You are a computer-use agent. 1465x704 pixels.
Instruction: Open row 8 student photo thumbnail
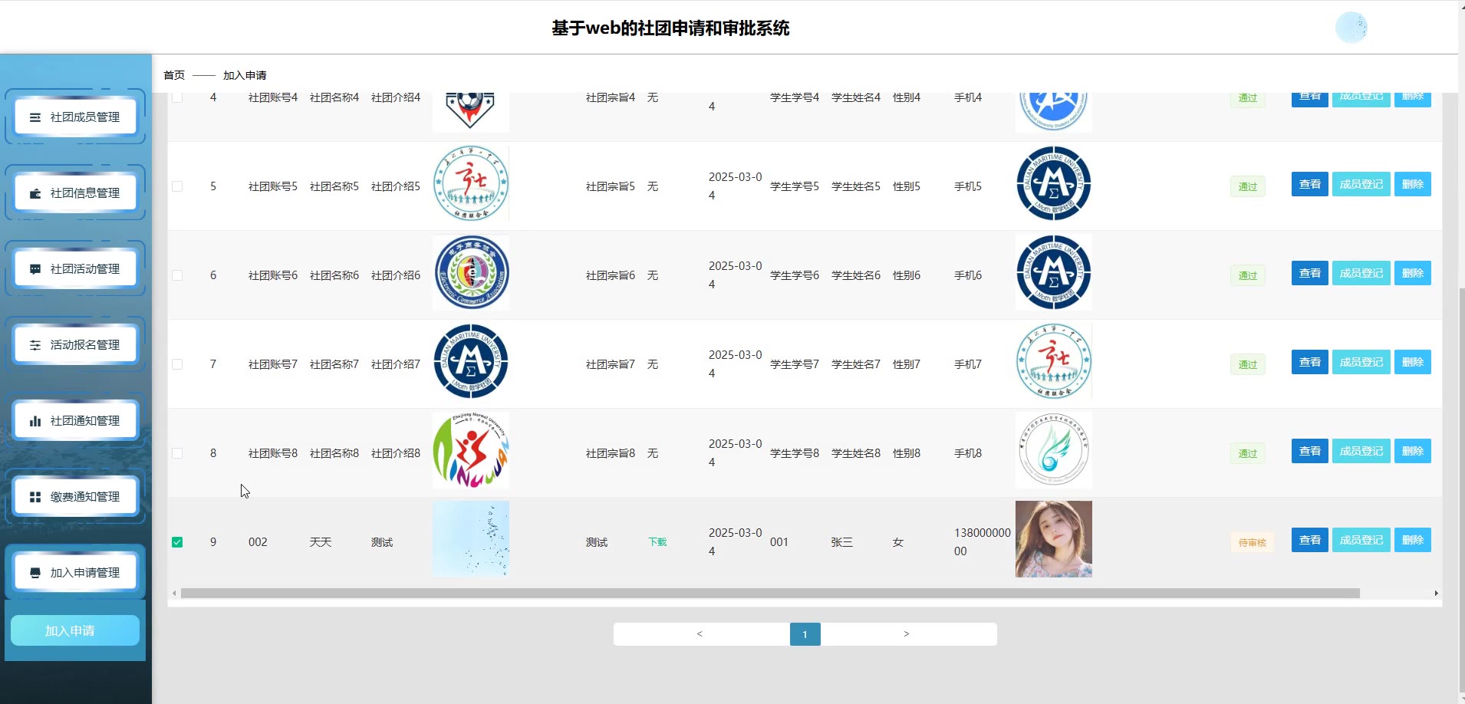[1054, 450]
